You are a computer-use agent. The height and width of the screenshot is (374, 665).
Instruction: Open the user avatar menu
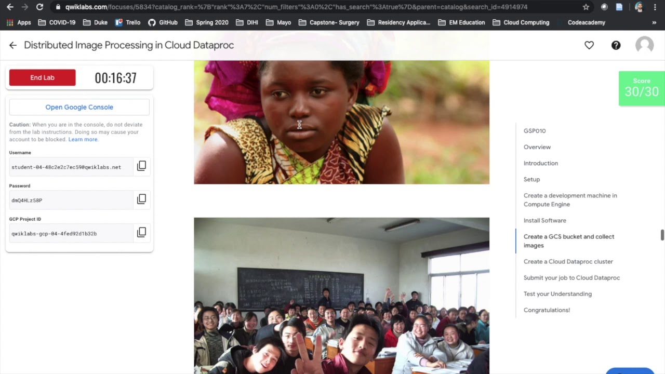pyautogui.click(x=645, y=45)
